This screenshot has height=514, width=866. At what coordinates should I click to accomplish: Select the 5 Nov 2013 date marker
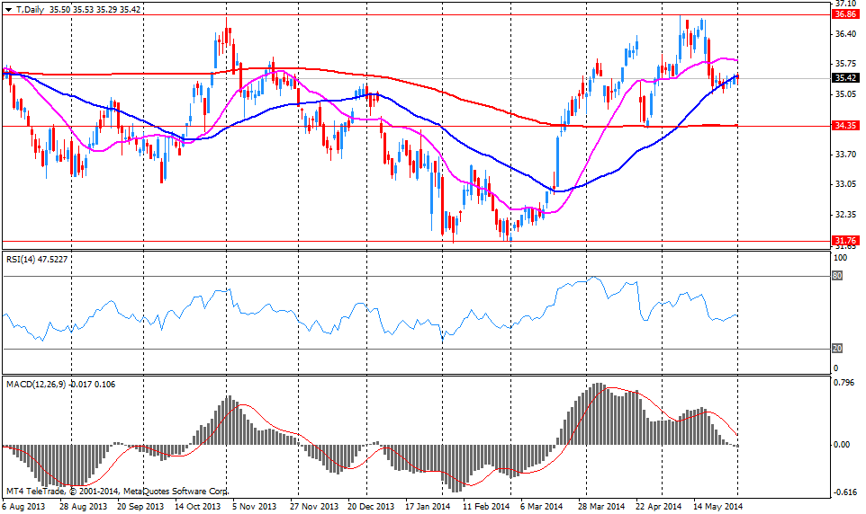click(x=254, y=506)
